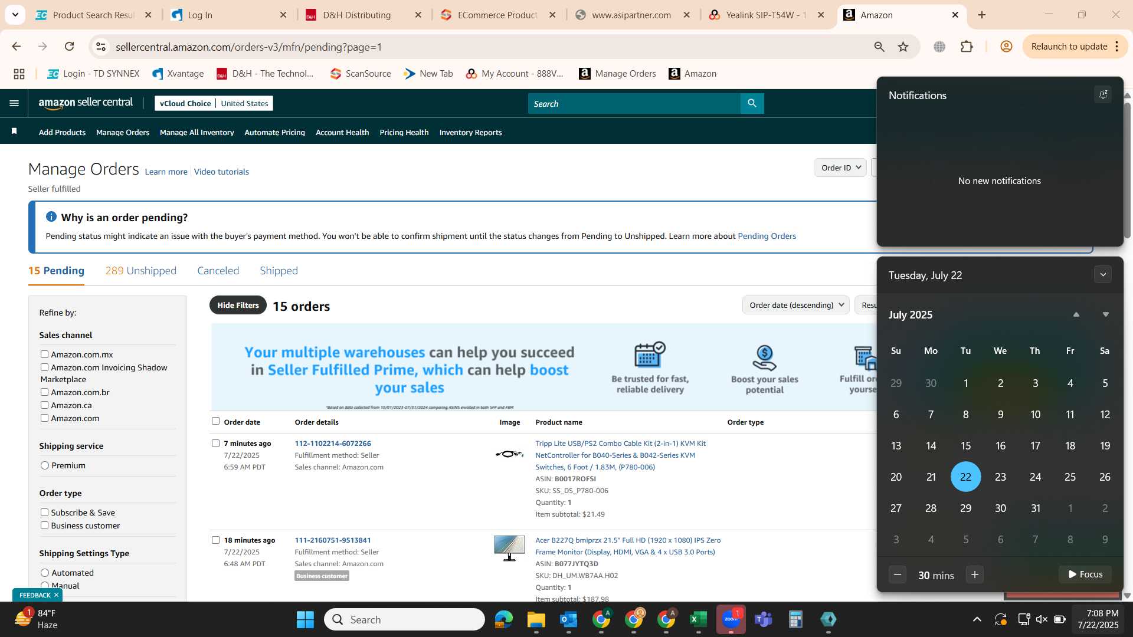
Task: Click the site information icon in the address bar
Action: [x=101, y=47]
